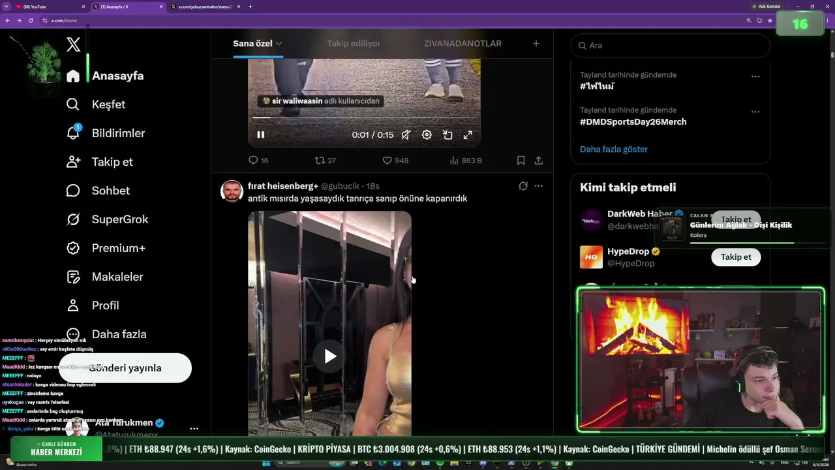Open account menu dots beside Ata Türukmen
The height and width of the screenshot is (470, 835).
pos(194,429)
